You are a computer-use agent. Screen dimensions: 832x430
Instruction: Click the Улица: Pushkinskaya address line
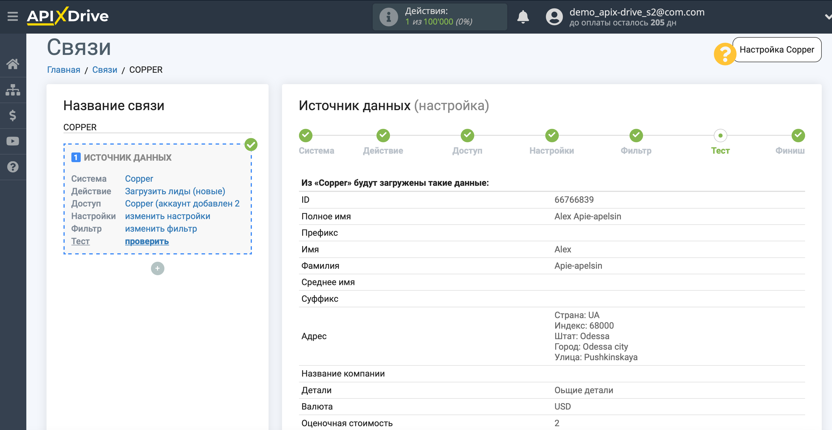[596, 357]
